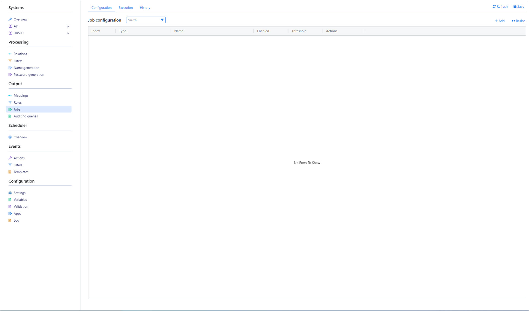This screenshot has height=311, width=529.
Task: Sort by the Name column header
Action: 179,31
